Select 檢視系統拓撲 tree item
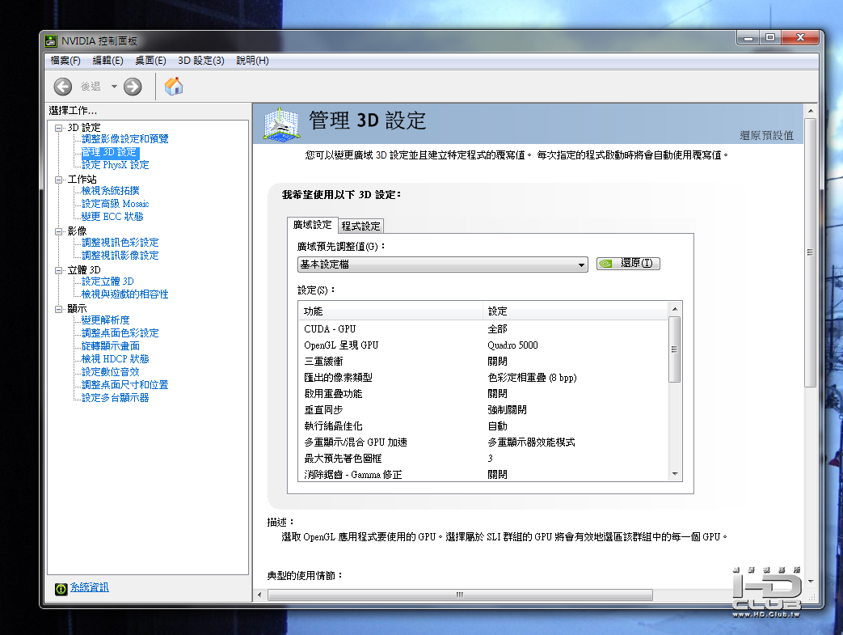 tap(110, 191)
